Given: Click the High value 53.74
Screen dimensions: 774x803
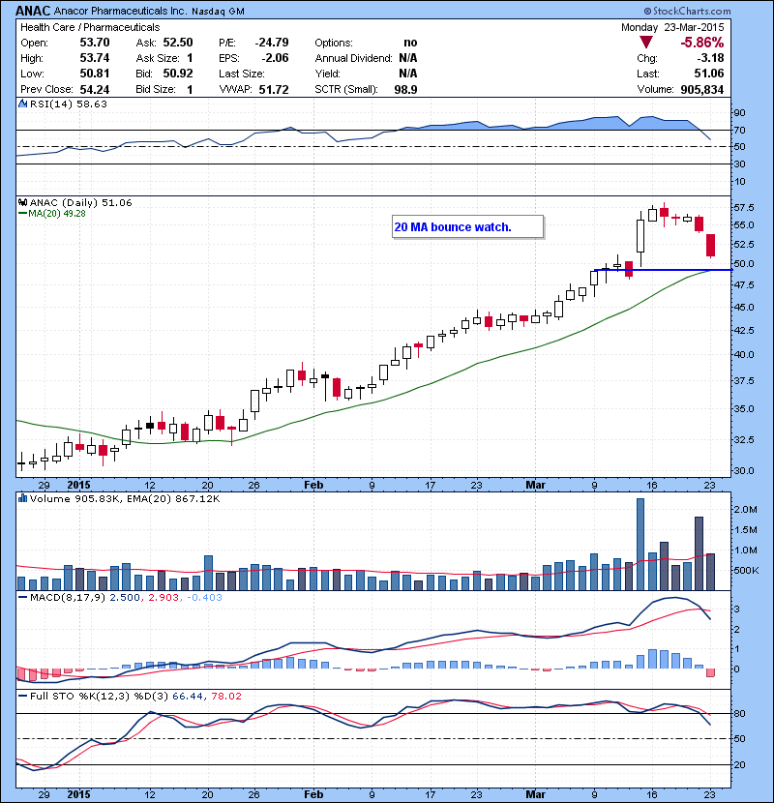Looking at the screenshot, I should point(95,58).
